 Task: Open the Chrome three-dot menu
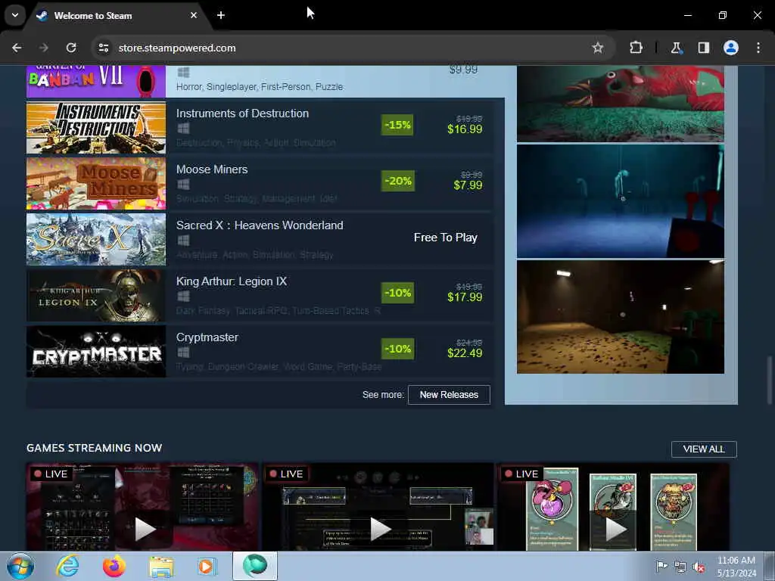pos(758,48)
